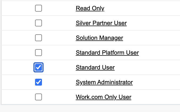180x112 pixels.
Task: View the System Administrator profile
Action: pyautogui.click(x=104, y=82)
